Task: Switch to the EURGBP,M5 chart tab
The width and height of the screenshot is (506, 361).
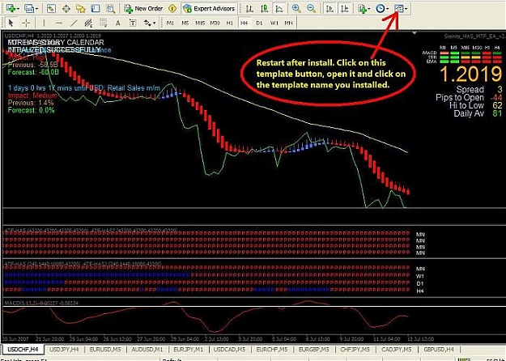Action: click(x=313, y=350)
